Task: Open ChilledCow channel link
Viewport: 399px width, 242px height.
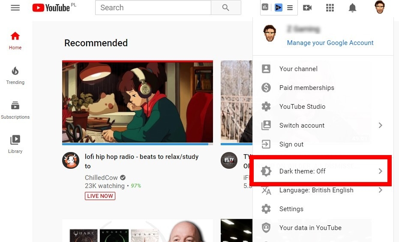Action: tap(101, 178)
